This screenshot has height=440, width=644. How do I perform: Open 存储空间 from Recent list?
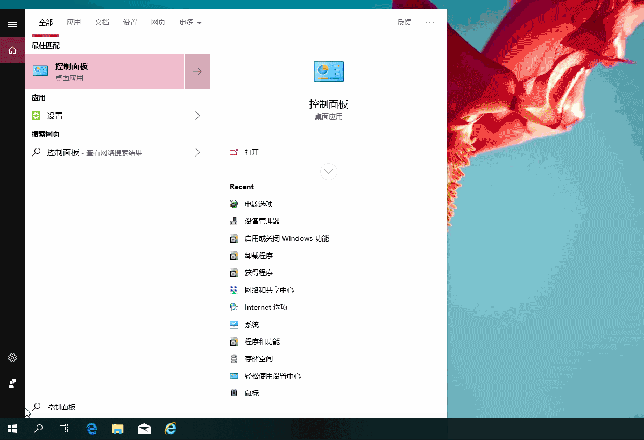click(259, 359)
